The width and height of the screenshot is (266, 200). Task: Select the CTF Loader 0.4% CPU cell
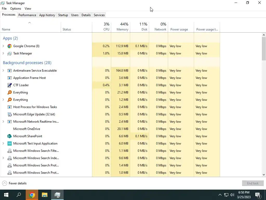[x=102, y=85]
